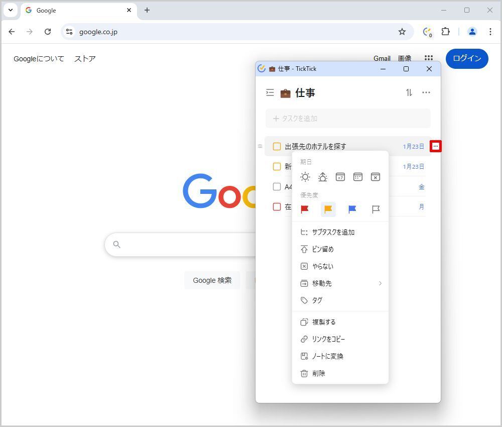Screen dimensions: 502x427
Task: Open the ストア link
Action: coord(85,59)
